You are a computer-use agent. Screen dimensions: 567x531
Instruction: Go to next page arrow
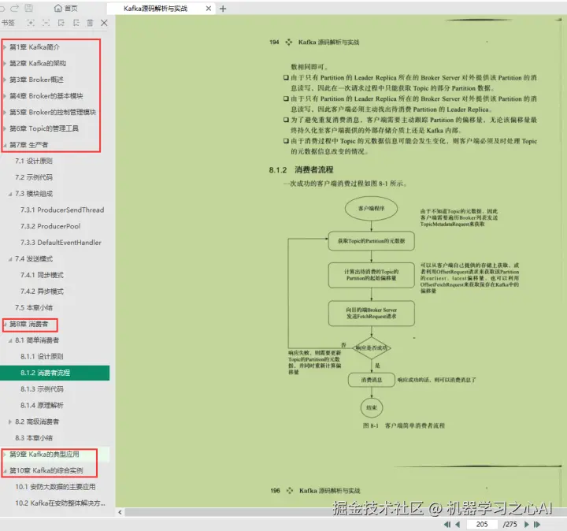click(527, 524)
